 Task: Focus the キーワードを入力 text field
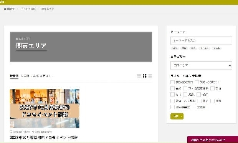point(201,41)
